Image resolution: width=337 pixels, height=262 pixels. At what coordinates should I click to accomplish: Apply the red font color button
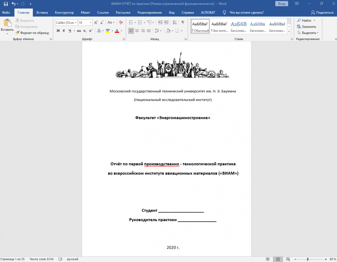pos(117,31)
